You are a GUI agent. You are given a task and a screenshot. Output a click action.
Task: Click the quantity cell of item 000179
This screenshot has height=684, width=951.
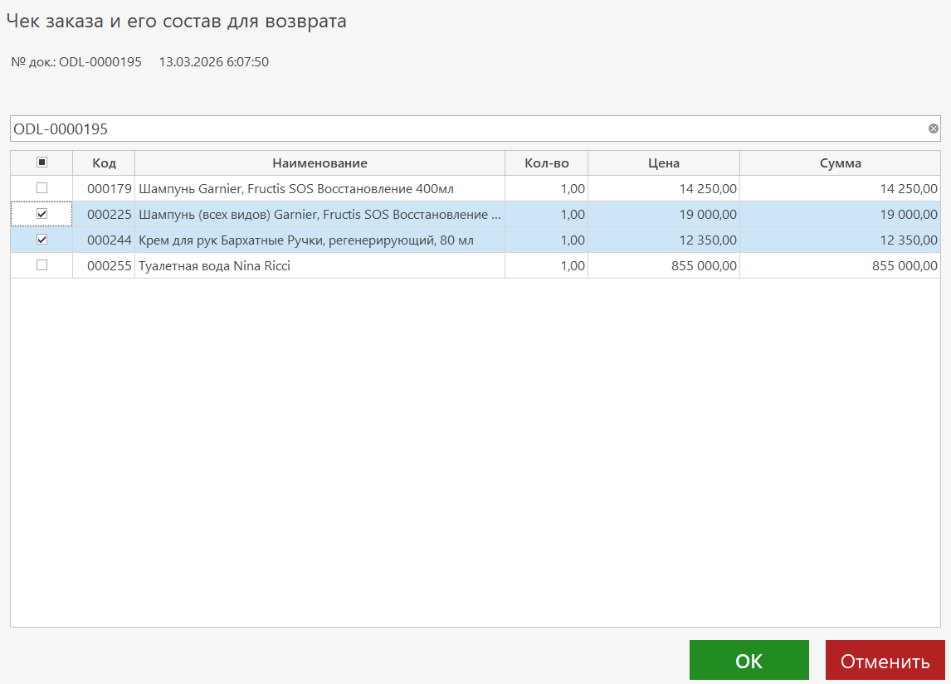point(571,189)
